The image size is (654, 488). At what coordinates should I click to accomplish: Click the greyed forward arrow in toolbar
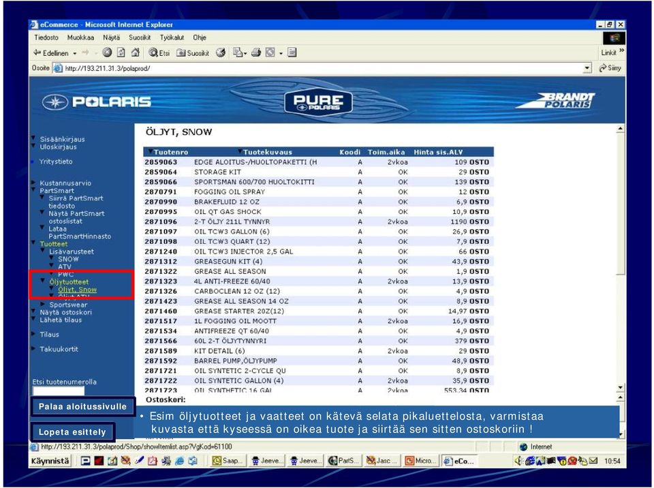pyautogui.click(x=86, y=52)
